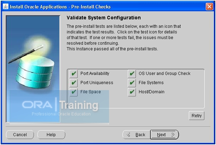Click the wizard database illustration
The width and height of the screenshot is (216, 145).
[x=33, y=69]
